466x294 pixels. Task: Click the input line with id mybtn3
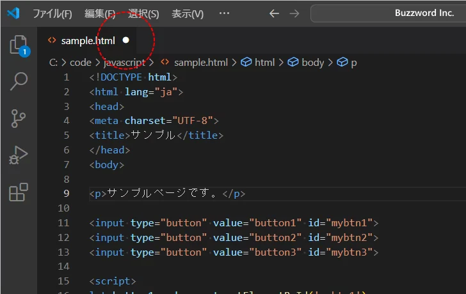point(234,252)
